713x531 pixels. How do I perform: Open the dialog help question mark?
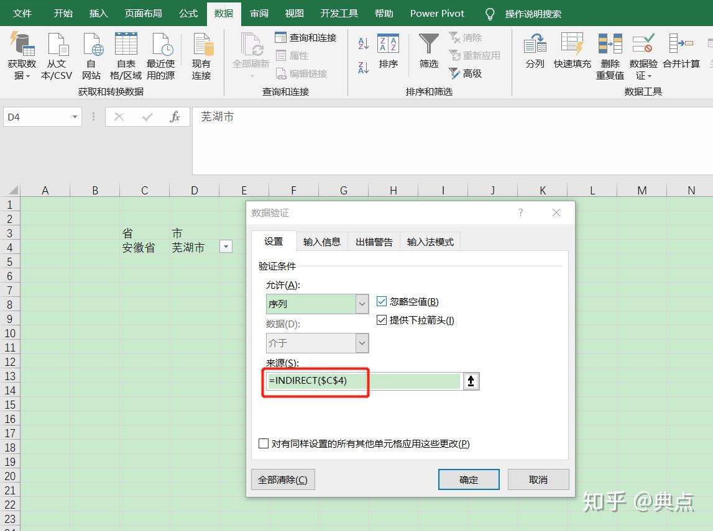(521, 212)
